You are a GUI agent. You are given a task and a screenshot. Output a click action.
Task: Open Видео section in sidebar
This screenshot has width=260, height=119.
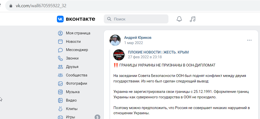point(71,100)
